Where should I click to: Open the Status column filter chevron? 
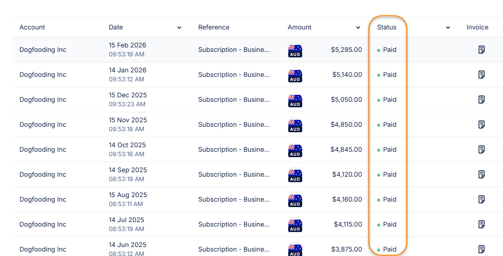click(x=448, y=28)
